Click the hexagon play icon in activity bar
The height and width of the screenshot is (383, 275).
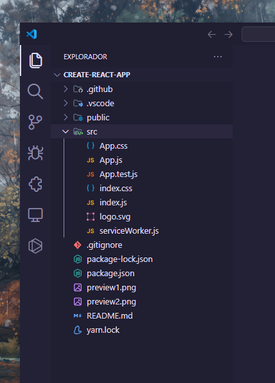(35, 246)
